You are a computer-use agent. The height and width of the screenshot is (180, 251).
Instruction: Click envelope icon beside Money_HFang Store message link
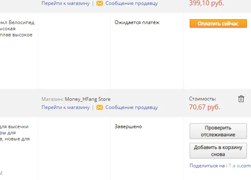pyautogui.click(x=100, y=107)
